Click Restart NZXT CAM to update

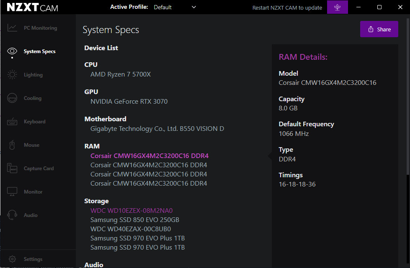(287, 8)
